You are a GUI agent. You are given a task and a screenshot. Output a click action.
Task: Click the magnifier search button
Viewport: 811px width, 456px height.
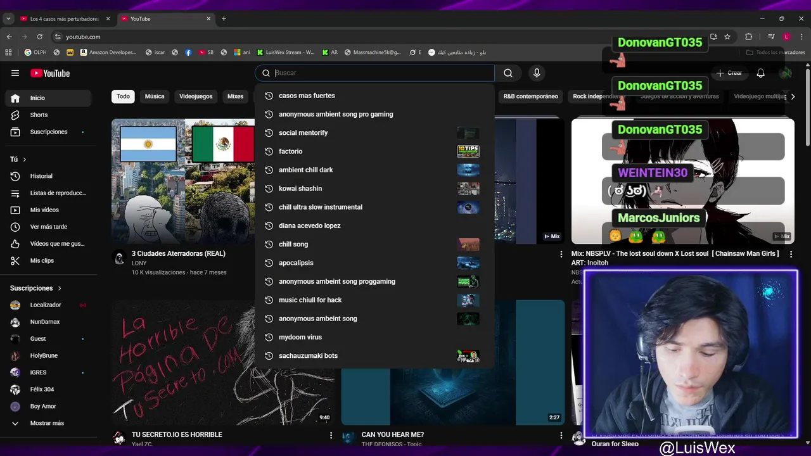tap(508, 73)
